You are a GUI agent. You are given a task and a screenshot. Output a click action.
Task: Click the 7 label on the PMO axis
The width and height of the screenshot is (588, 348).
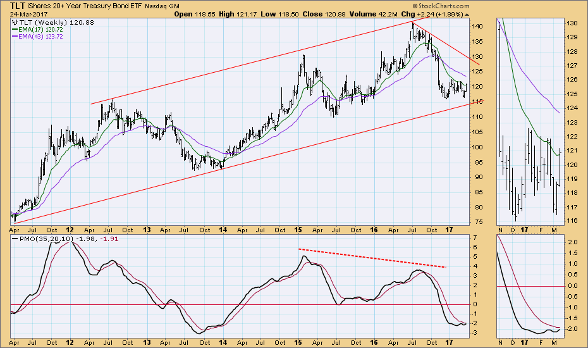pyautogui.click(x=475, y=238)
